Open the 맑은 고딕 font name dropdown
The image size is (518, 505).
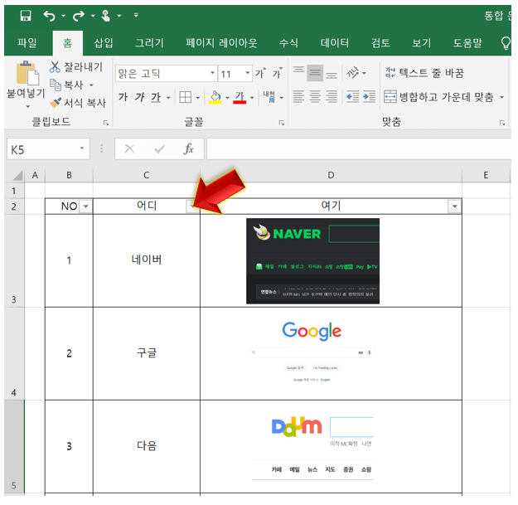tap(213, 73)
